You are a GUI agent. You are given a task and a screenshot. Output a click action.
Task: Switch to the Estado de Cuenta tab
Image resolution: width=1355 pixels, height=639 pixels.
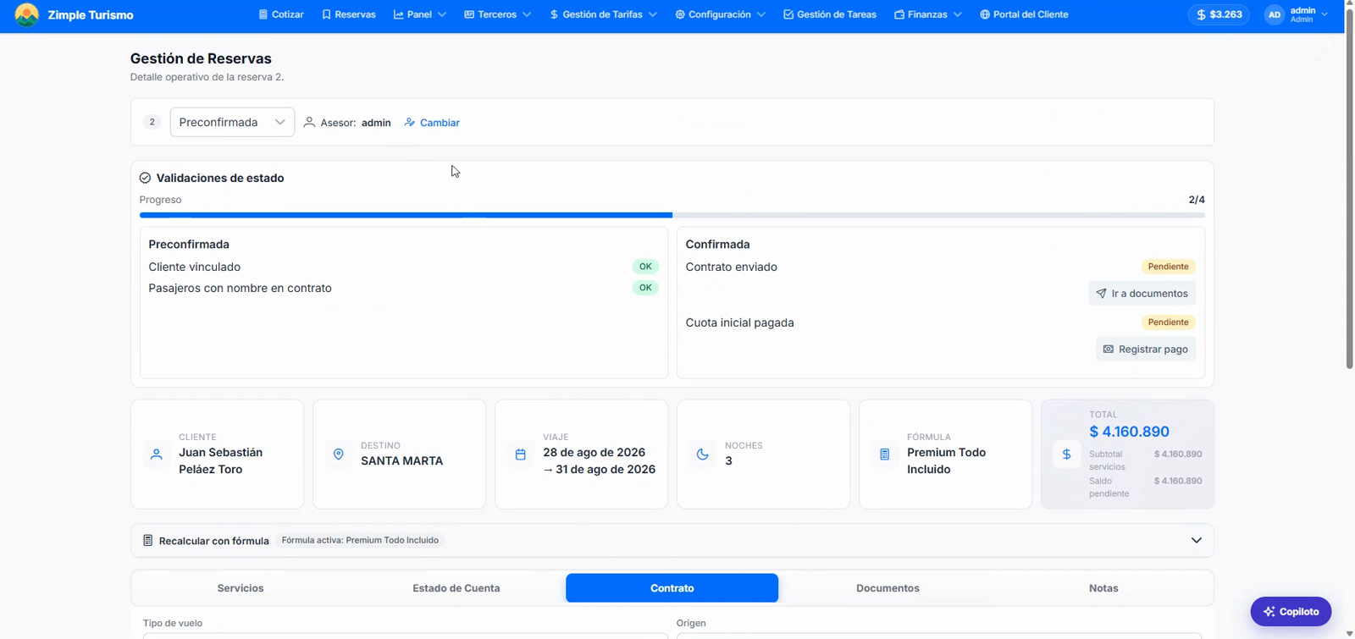click(x=456, y=588)
